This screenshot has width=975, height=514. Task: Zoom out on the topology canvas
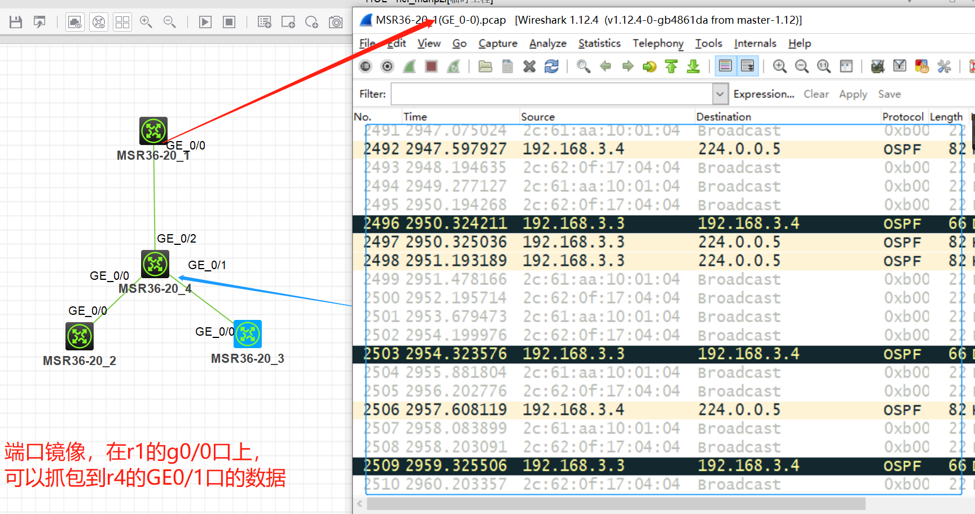pyautogui.click(x=170, y=22)
